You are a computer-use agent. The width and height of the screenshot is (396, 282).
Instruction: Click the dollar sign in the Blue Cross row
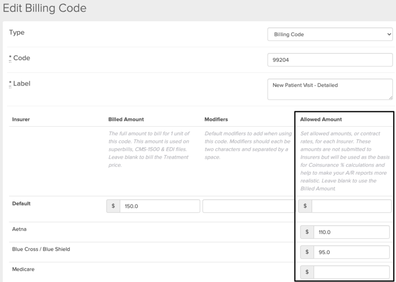point(307,252)
